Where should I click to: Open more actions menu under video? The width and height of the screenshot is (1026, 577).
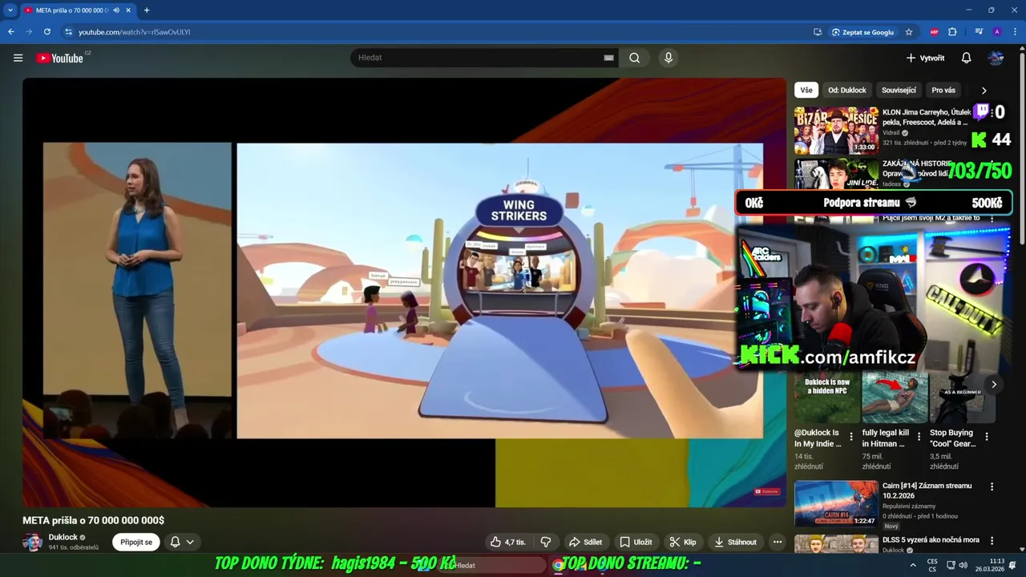pos(777,542)
